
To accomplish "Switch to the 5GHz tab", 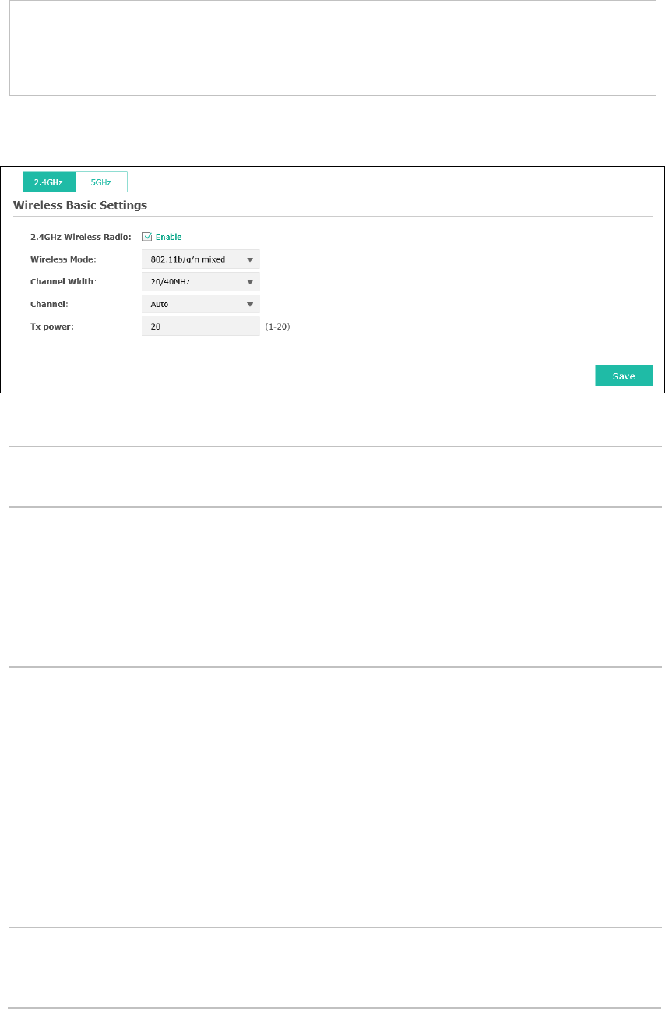I will point(100,182).
